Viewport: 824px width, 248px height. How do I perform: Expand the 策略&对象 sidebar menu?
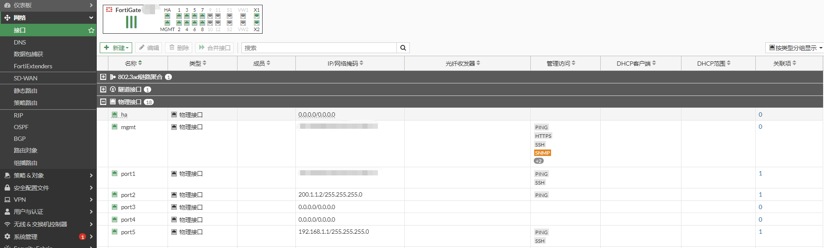tap(48, 175)
